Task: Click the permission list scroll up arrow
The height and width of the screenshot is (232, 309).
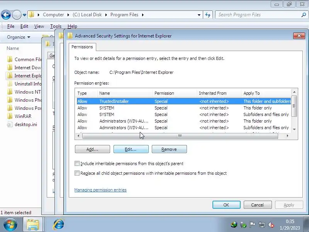Action: pyautogui.click(x=294, y=92)
